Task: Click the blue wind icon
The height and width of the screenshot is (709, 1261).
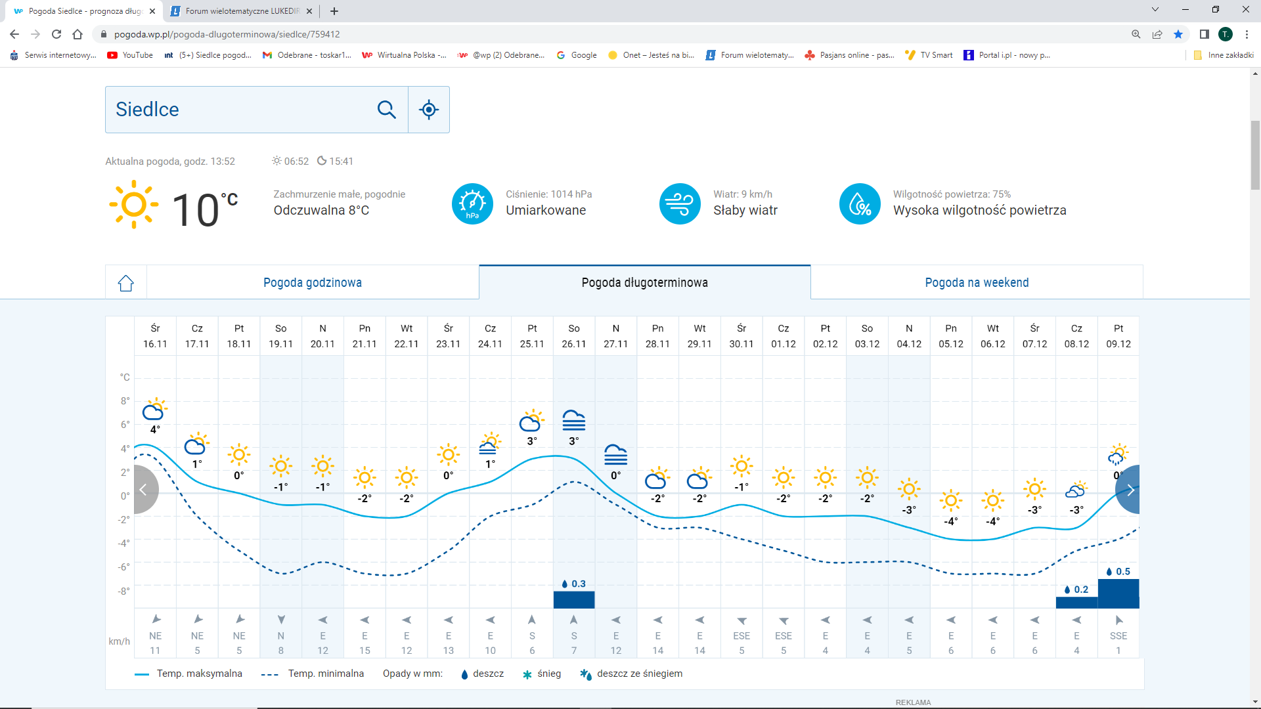Action: click(680, 204)
